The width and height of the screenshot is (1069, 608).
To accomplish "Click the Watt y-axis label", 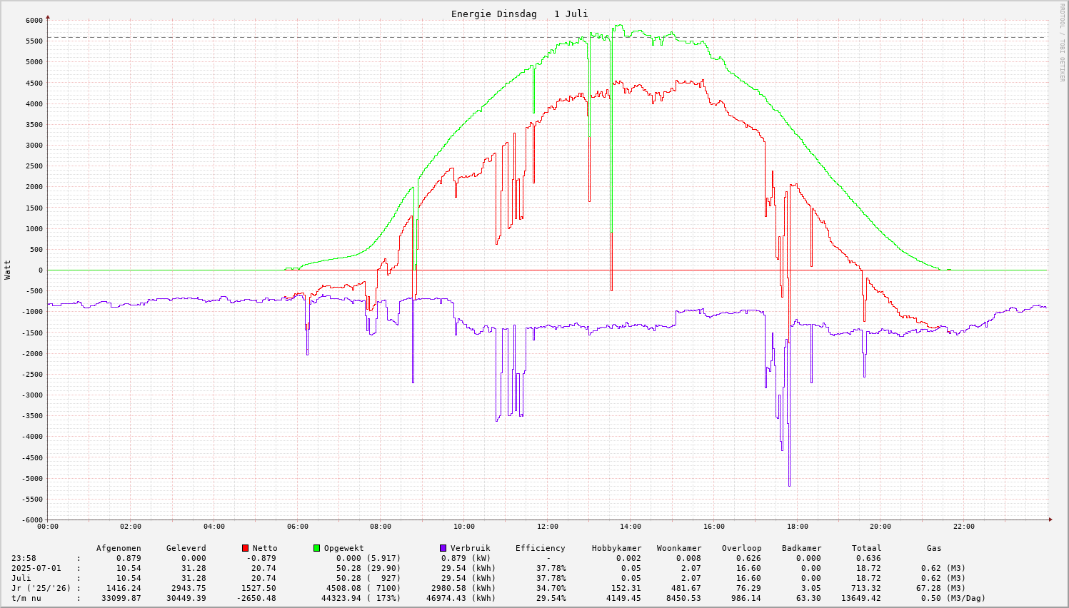I will coord(8,270).
